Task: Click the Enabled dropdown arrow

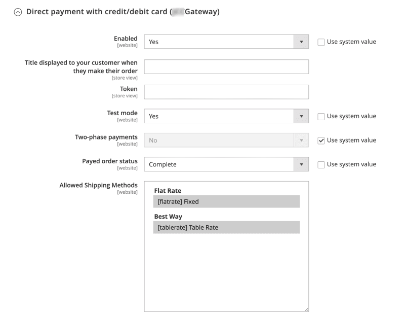Action: pyautogui.click(x=301, y=42)
